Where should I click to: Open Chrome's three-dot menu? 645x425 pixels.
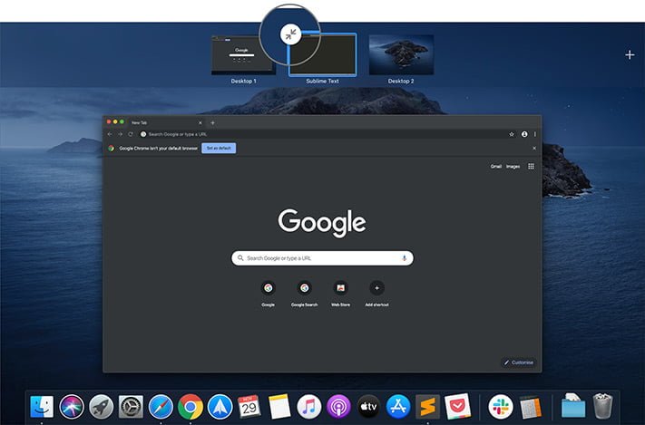pyautogui.click(x=535, y=134)
